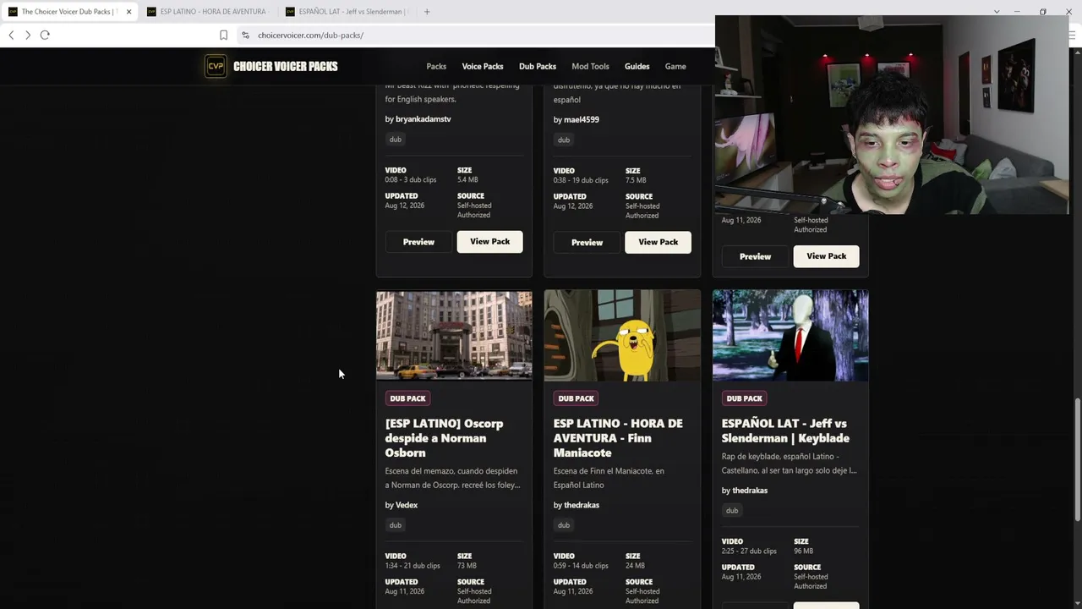This screenshot has width=1082, height=609.
Task: Preview the pack by mael4599
Action: [587, 243]
